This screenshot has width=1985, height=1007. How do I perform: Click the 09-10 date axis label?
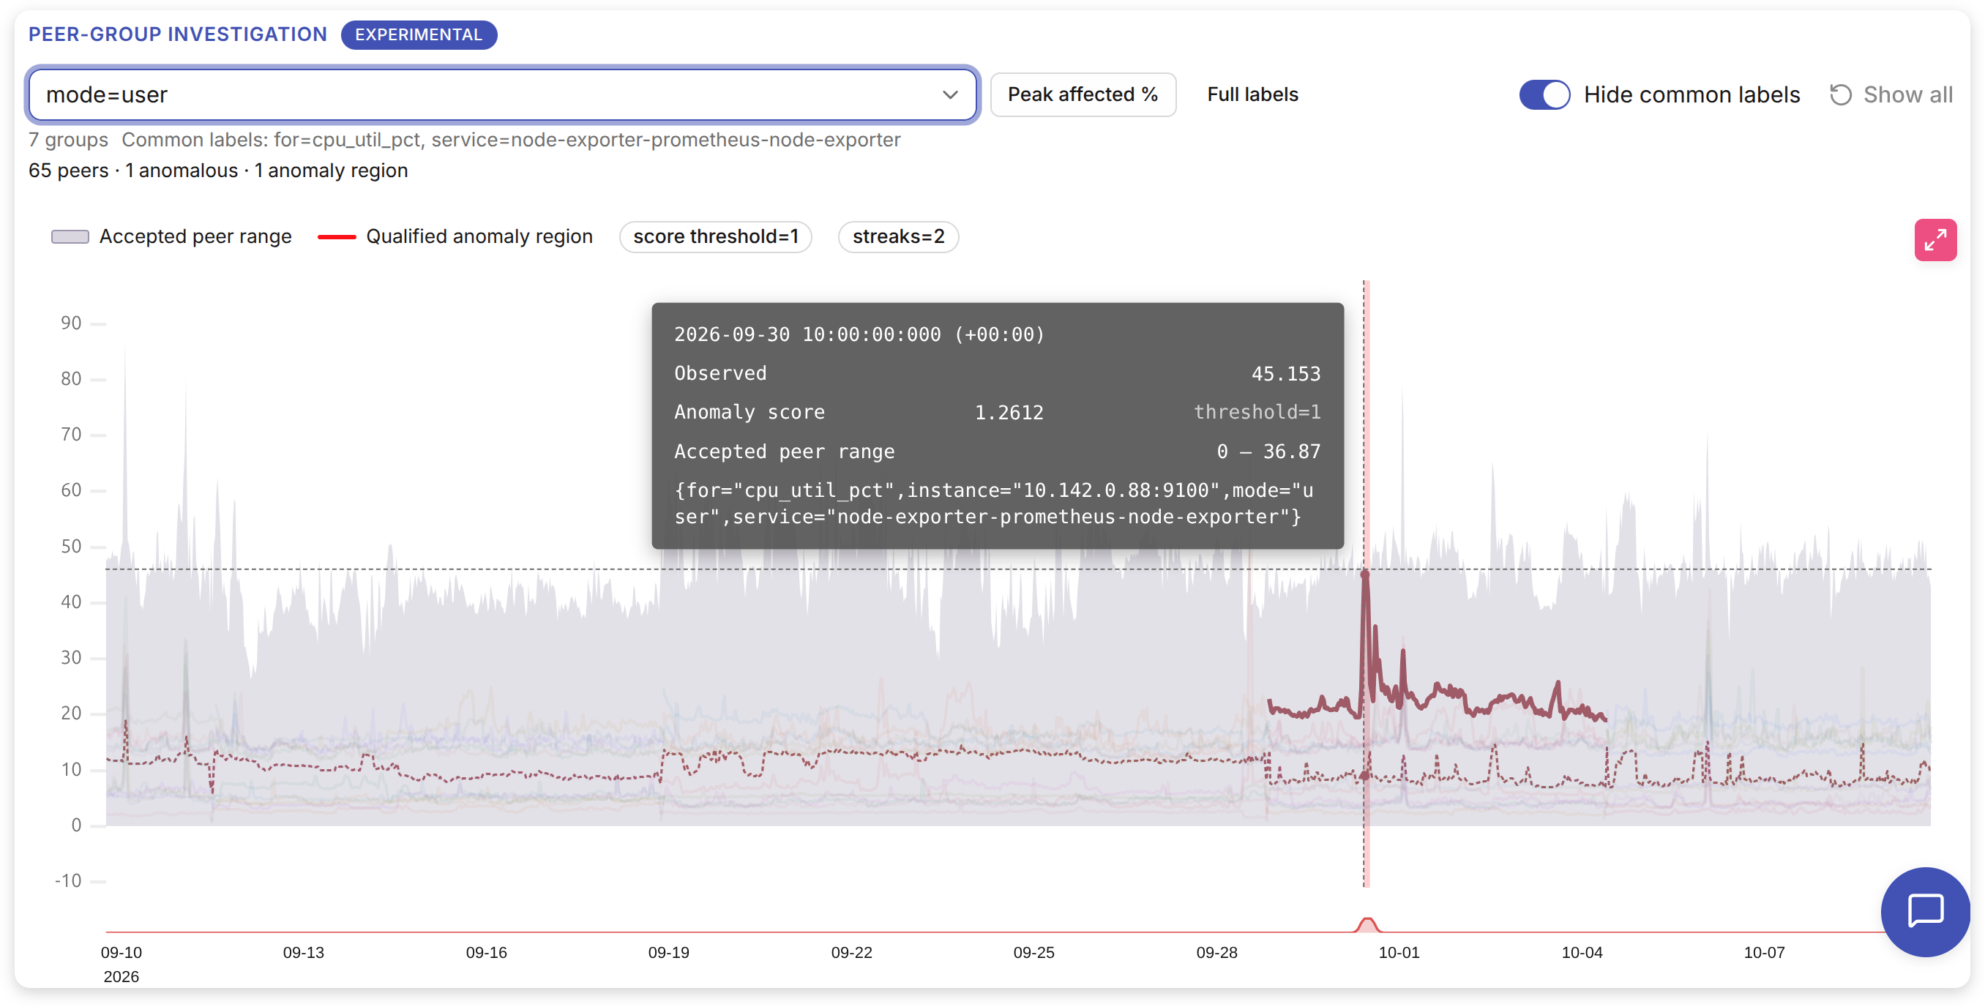pos(121,952)
